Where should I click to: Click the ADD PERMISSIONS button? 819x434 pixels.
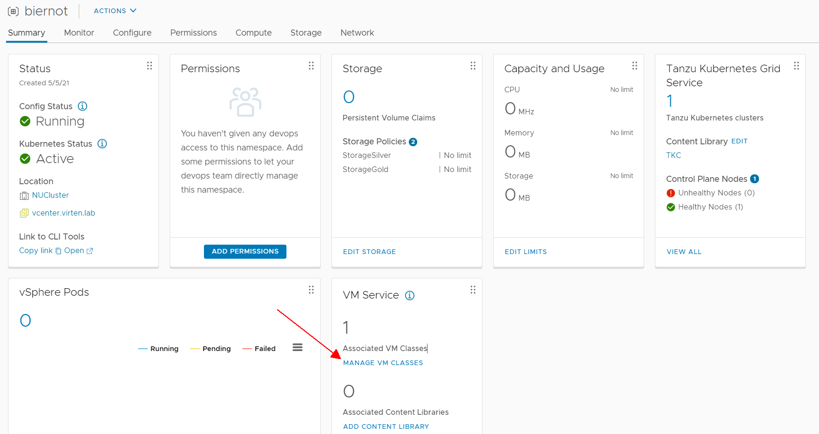point(245,252)
